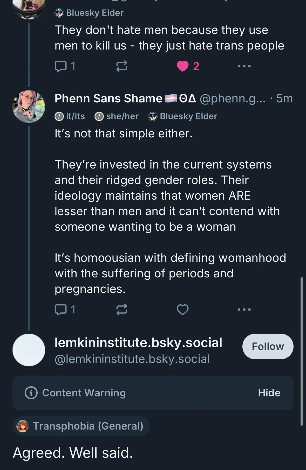
Task: Open the @lemkininstitute.bsky.social handle
Action: click(x=132, y=359)
